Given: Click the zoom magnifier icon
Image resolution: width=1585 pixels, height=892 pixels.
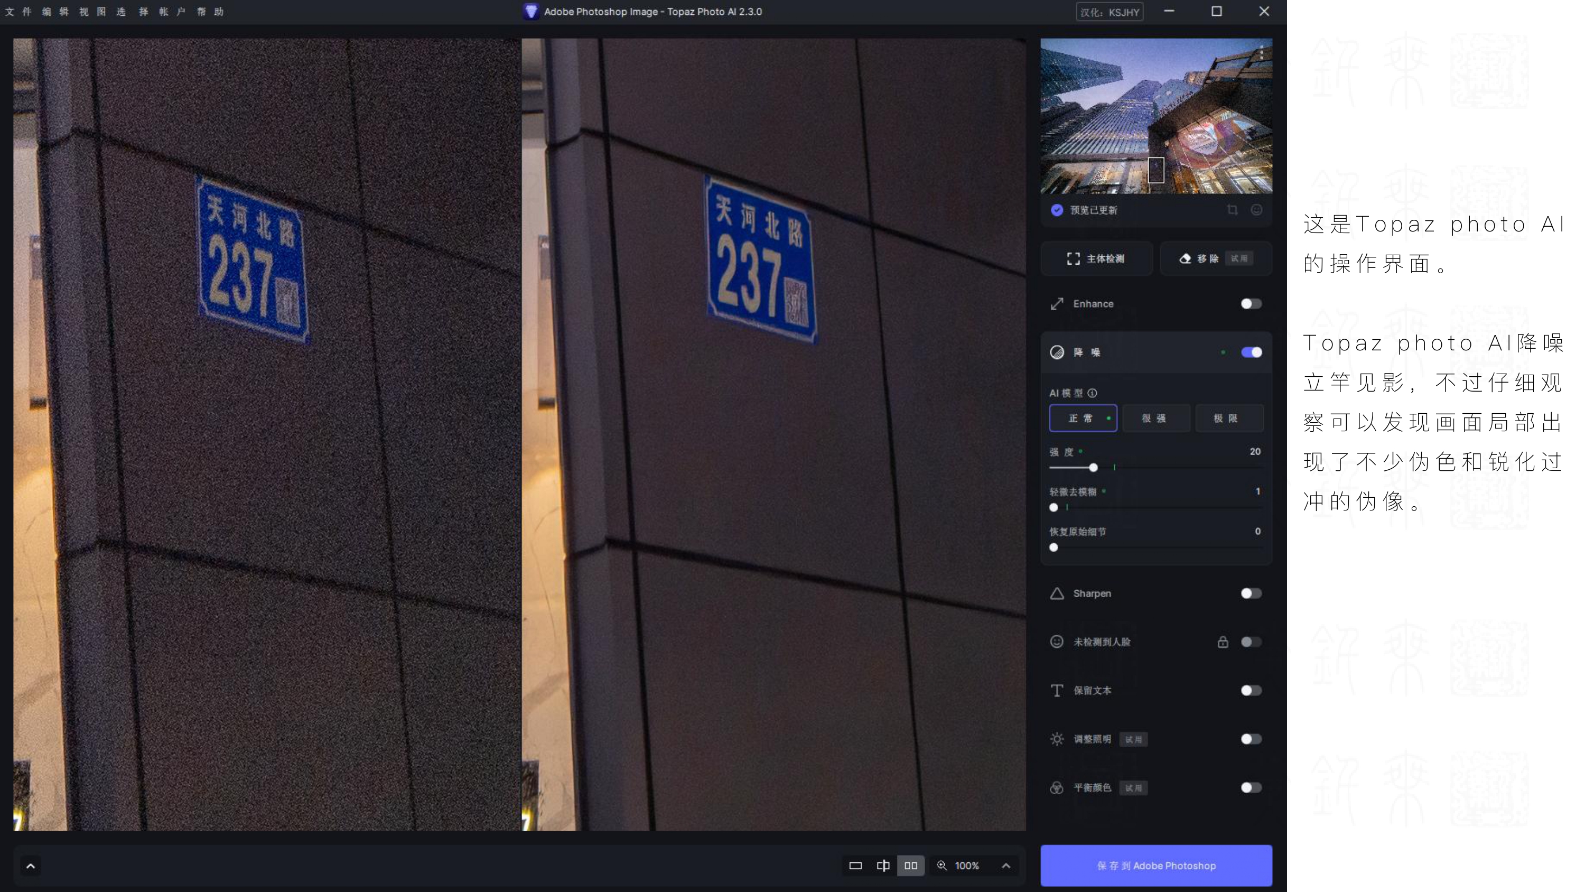Looking at the screenshot, I should (x=941, y=866).
